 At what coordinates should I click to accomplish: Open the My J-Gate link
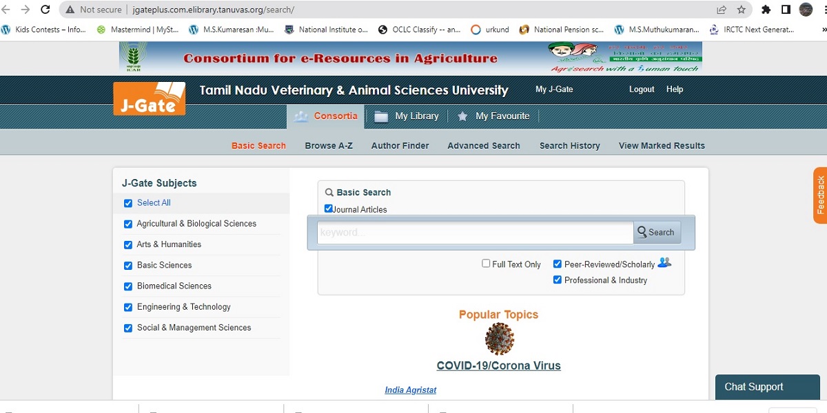pos(554,89)
